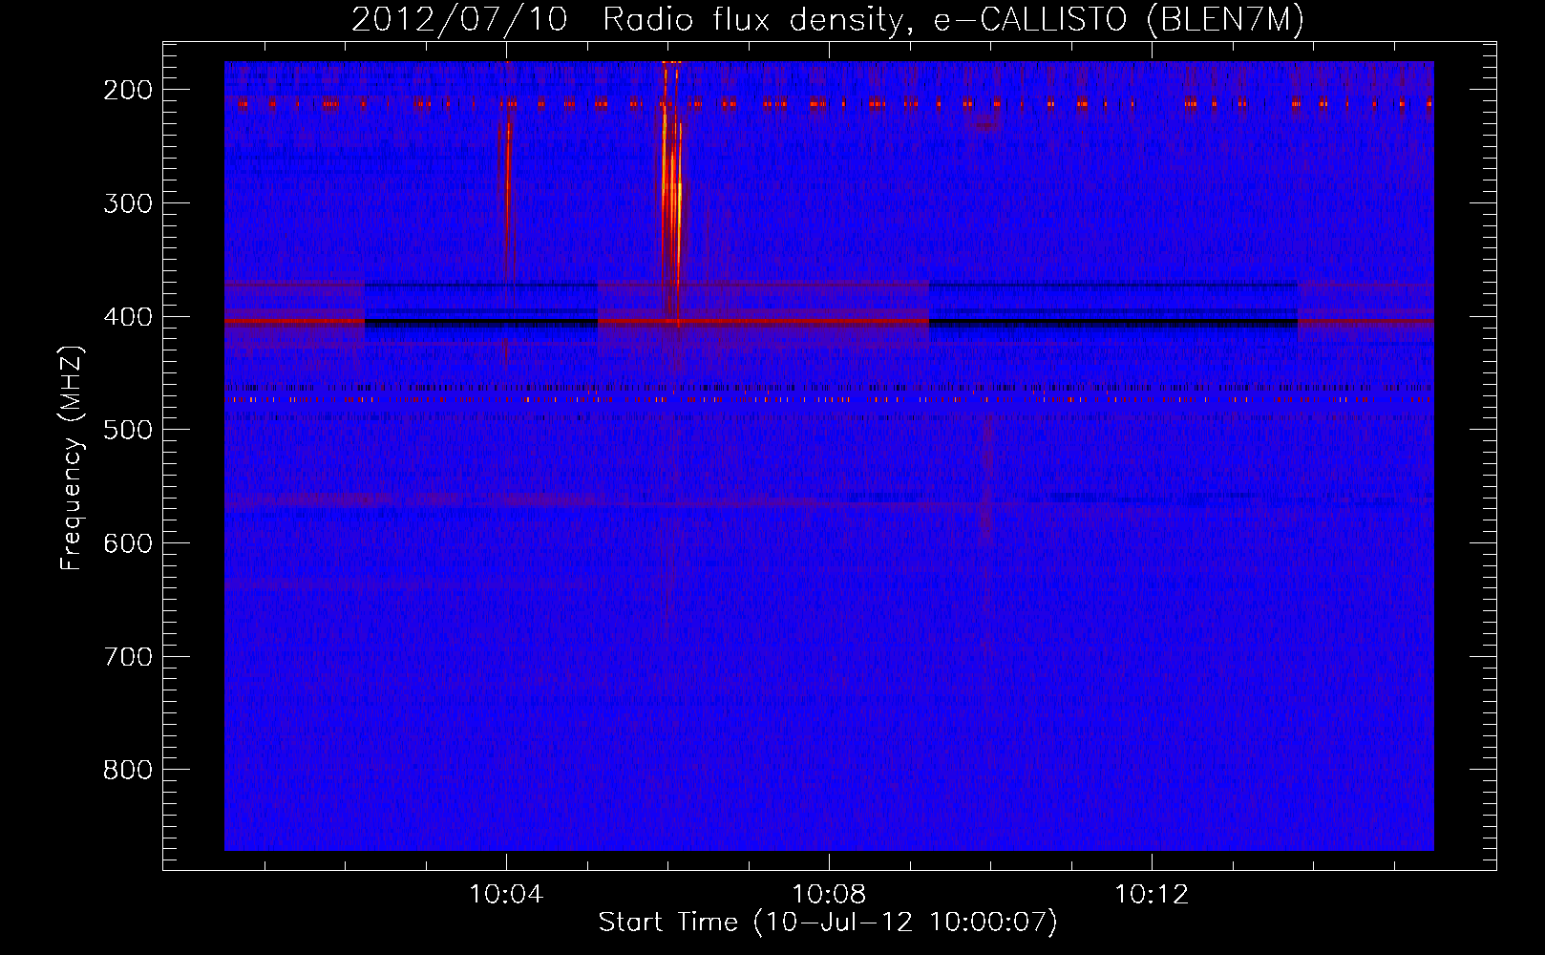This screenshot has height=955, width=1545.
Task: Click the 'Start Time (10-Jul-12 10:00:07)' label
Action: (x=828, y=923)
